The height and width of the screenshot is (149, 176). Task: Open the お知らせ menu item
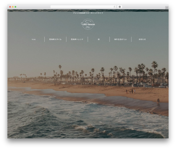point(142,39)
